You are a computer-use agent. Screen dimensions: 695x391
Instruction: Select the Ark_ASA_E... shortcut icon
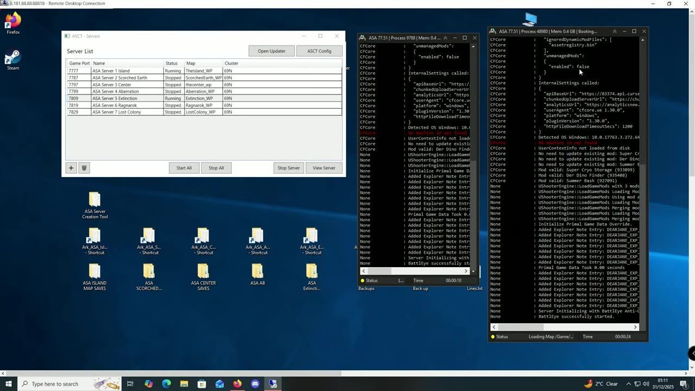(x=312, y=241)
